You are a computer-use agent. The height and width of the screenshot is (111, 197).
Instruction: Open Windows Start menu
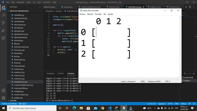(x=3, y=108)
